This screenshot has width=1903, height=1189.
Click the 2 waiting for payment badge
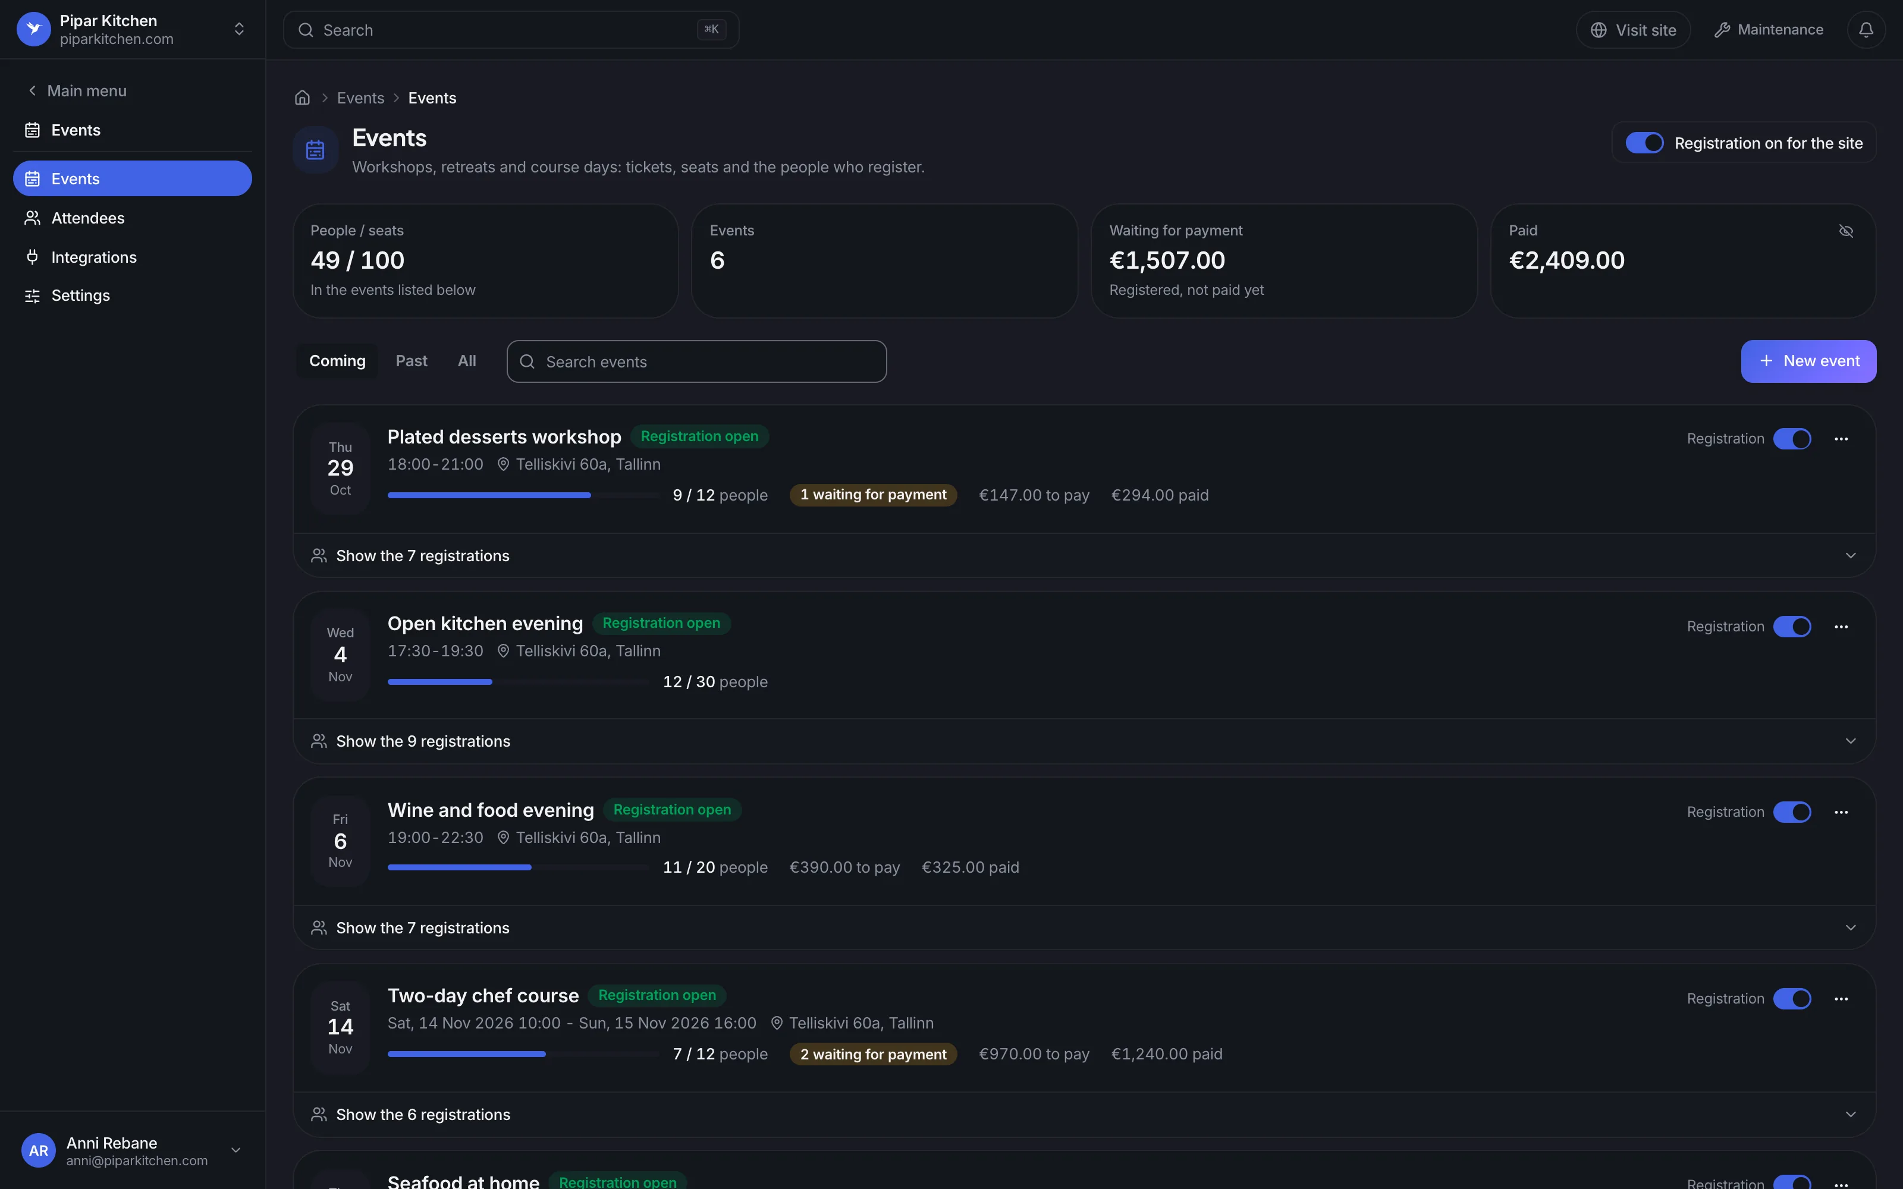tap(873, 1053)
